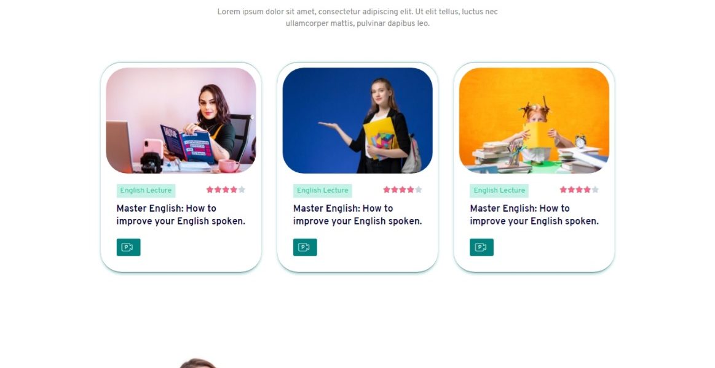Select the English Lecture tag on middle card

[x=322, y=191]
